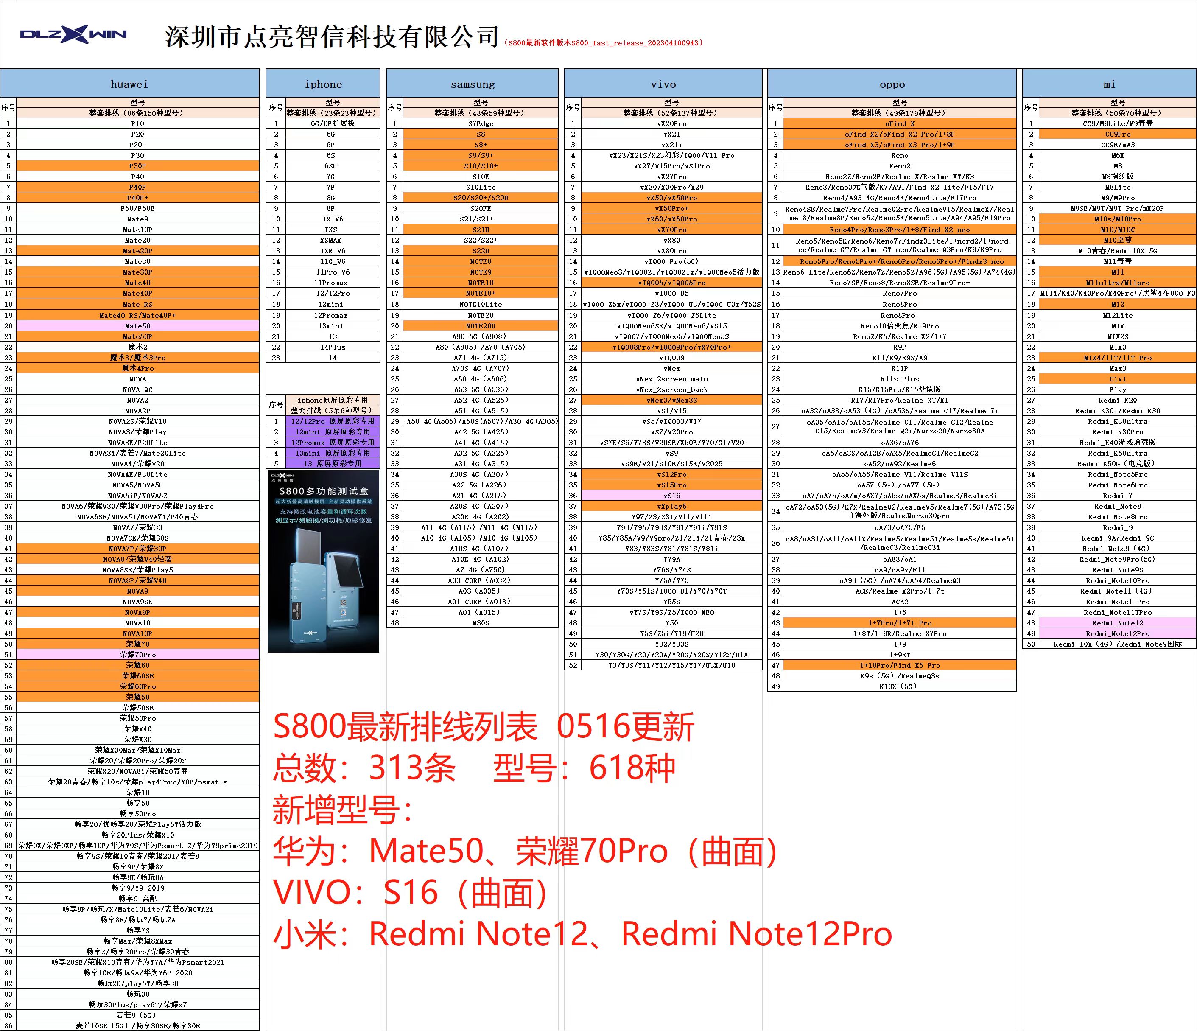
Task: Select the P10 cell in huawei table
Action: pos(137,123)
